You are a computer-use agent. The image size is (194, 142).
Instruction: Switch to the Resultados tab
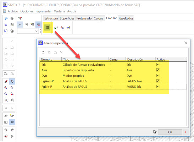(126, 18)
